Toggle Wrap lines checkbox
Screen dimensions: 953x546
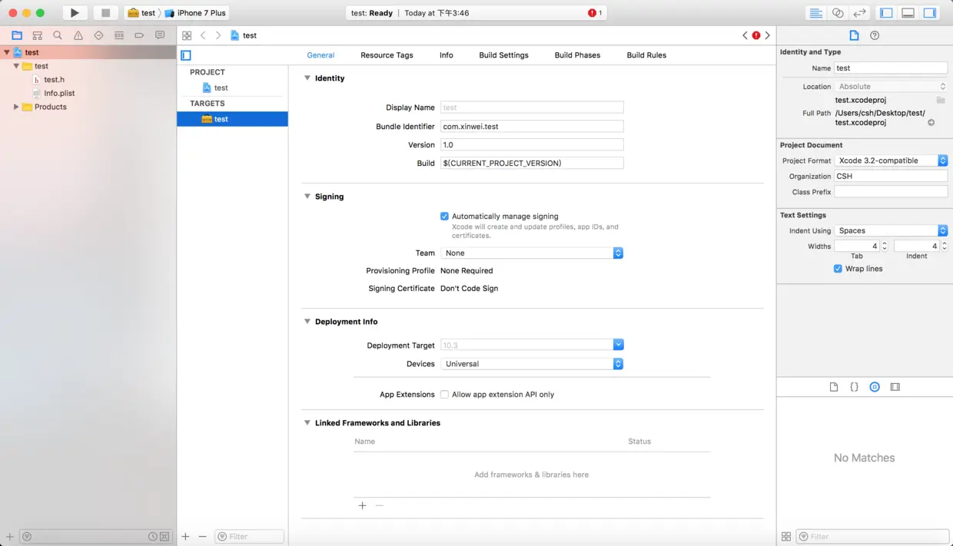click(x=838, y=269)
